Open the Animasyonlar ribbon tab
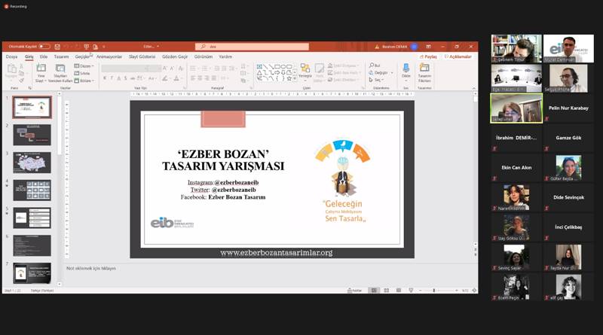This screenshot has height=335, width=603. tap(109, 56)
